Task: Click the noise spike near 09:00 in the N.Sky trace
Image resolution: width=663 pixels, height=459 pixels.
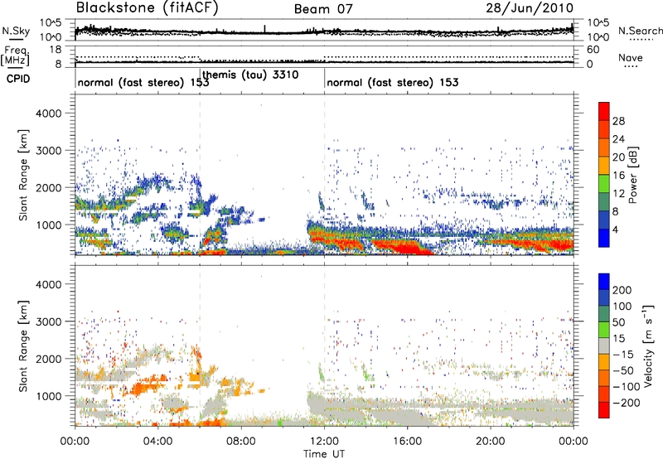Action: pos(265,29)
